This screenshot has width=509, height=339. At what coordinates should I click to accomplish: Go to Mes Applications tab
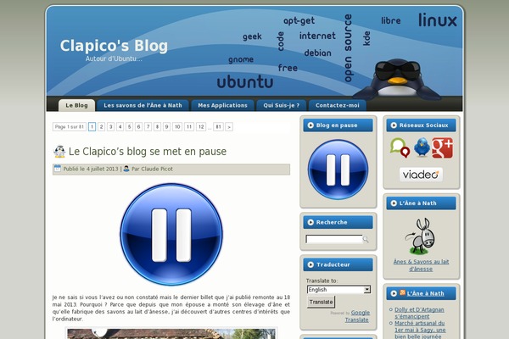[222, 105]
